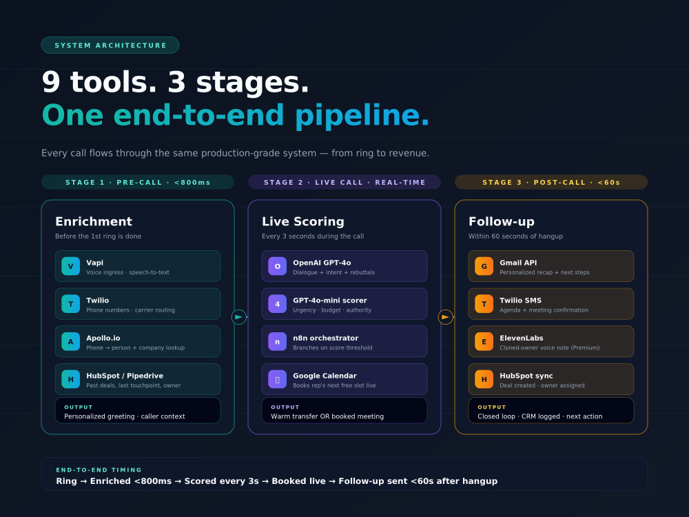The height and width of the screenshot is (517, 689).
Task: Click the orange arrow between Live Scoring and Follow-up
Action: point(445,317)
